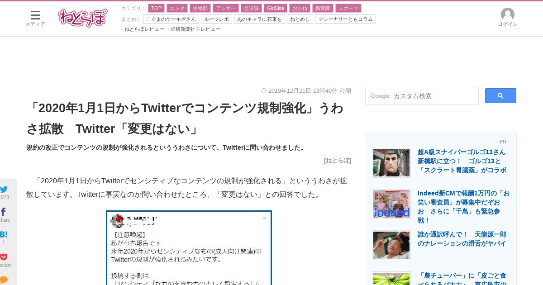Click the 規約の改正 article subtitle text
The width and height of the screenshot is (543, 285).
click(x=167, y=147)
